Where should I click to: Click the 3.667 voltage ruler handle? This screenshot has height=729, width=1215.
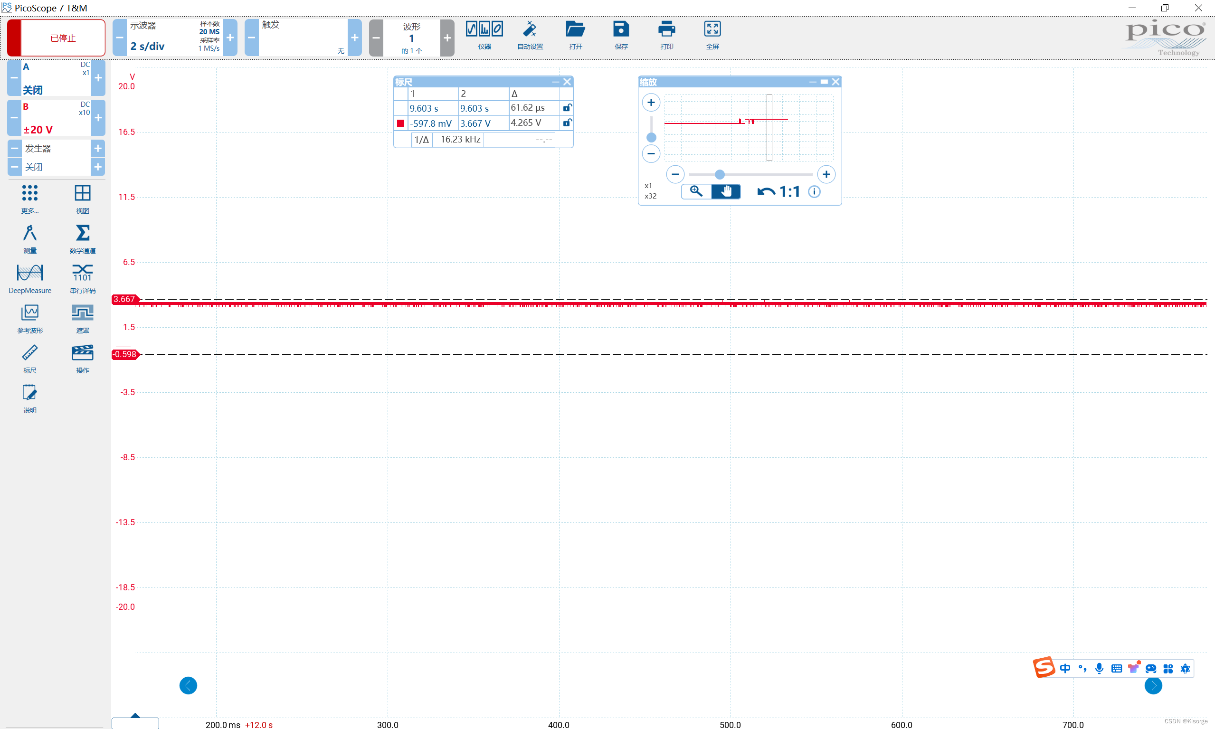click(126, 299)
